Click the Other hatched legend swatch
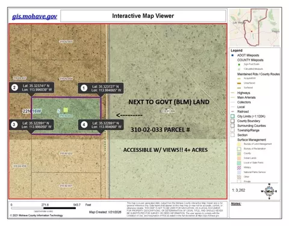The image size is (289, 226). tap(239, 177)
